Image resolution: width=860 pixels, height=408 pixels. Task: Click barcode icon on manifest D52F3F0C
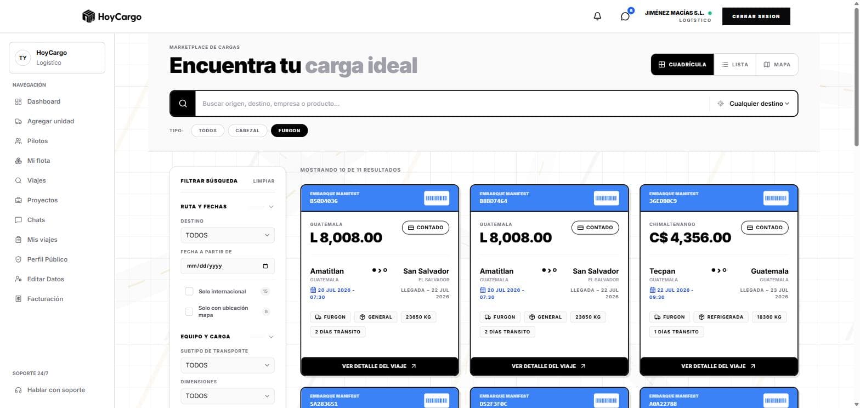pyautogui.click(x=606, y=400)
